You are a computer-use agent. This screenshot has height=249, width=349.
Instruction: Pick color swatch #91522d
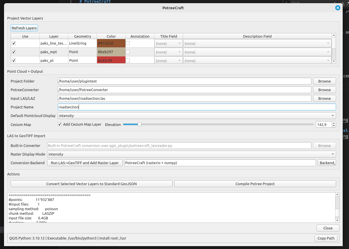click(x=111, y=43)
